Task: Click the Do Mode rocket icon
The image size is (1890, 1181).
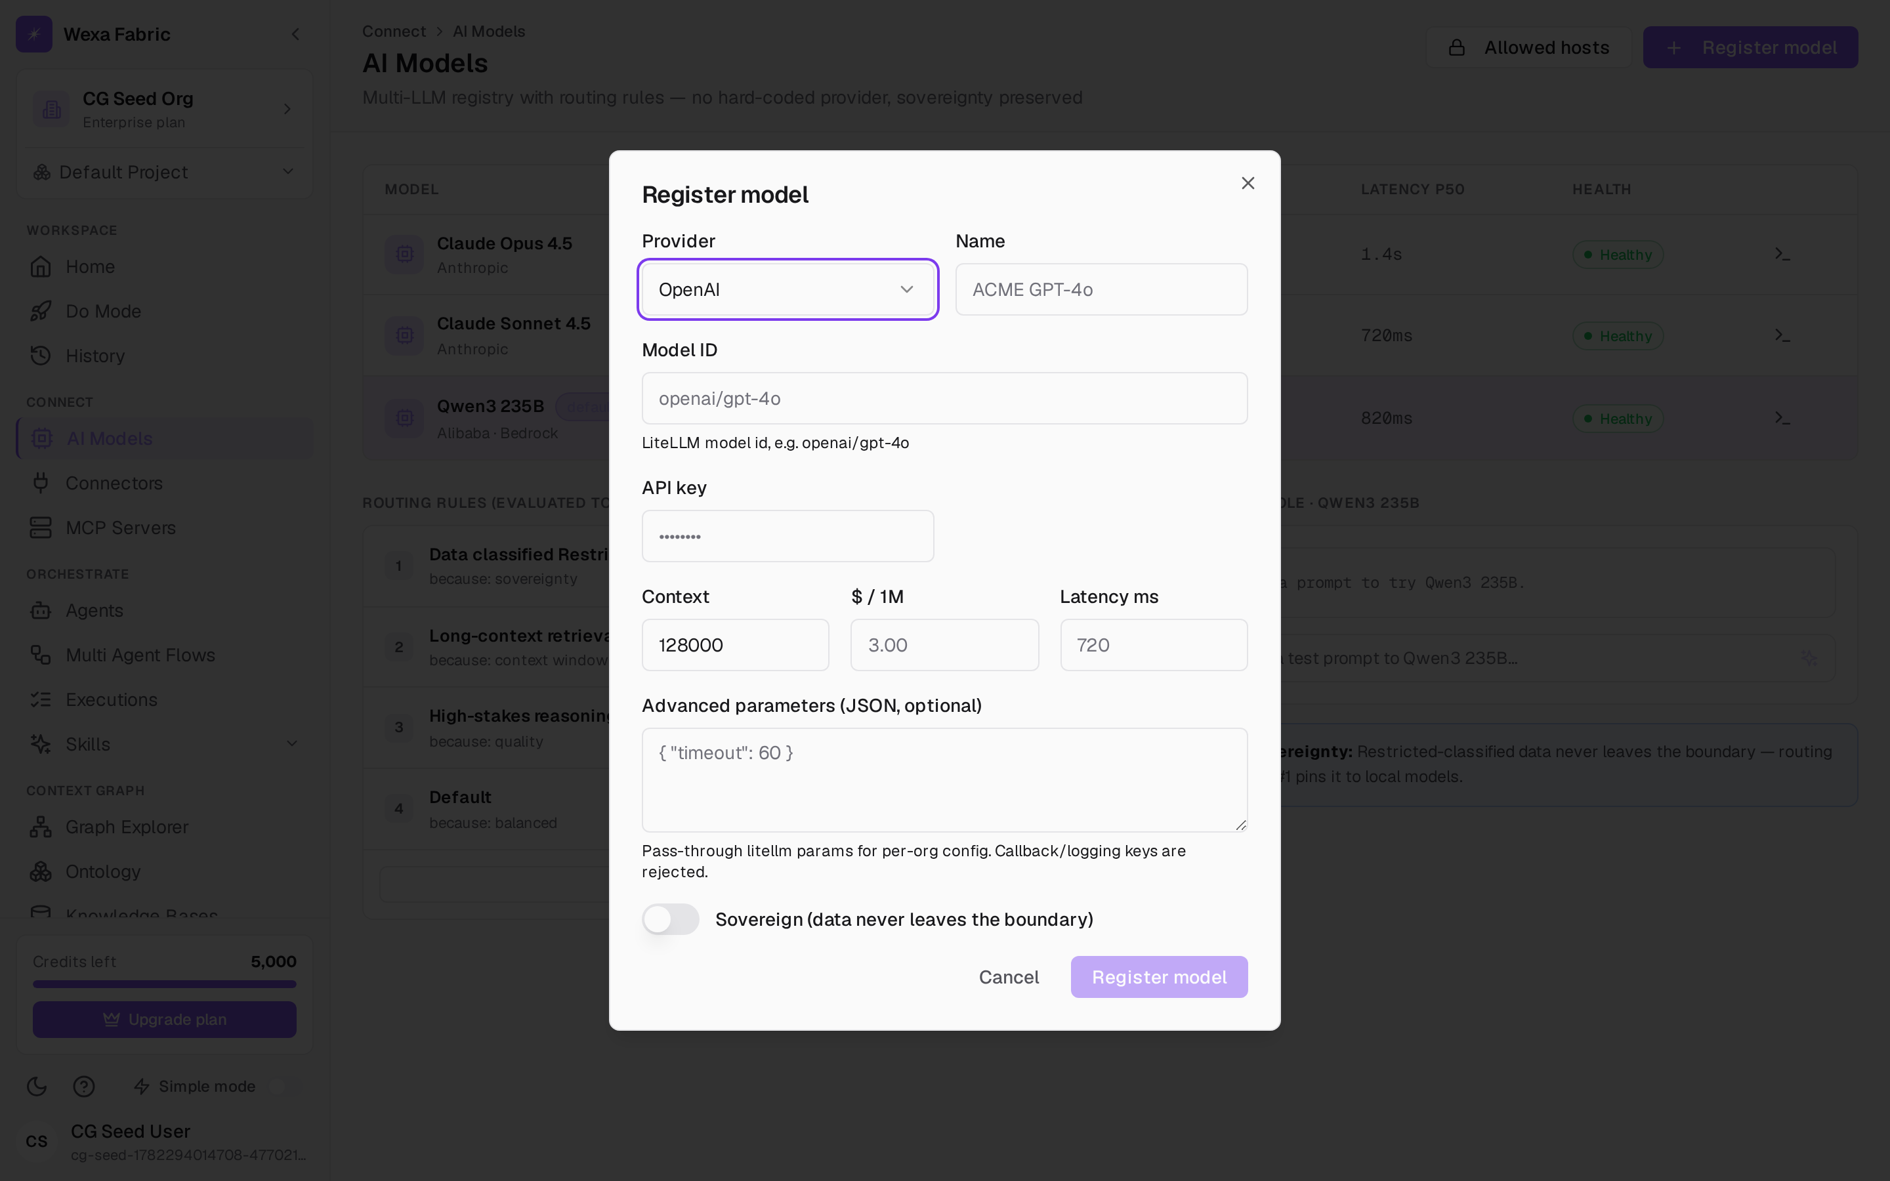Action: pyautogui.click(x=41, y=311)
